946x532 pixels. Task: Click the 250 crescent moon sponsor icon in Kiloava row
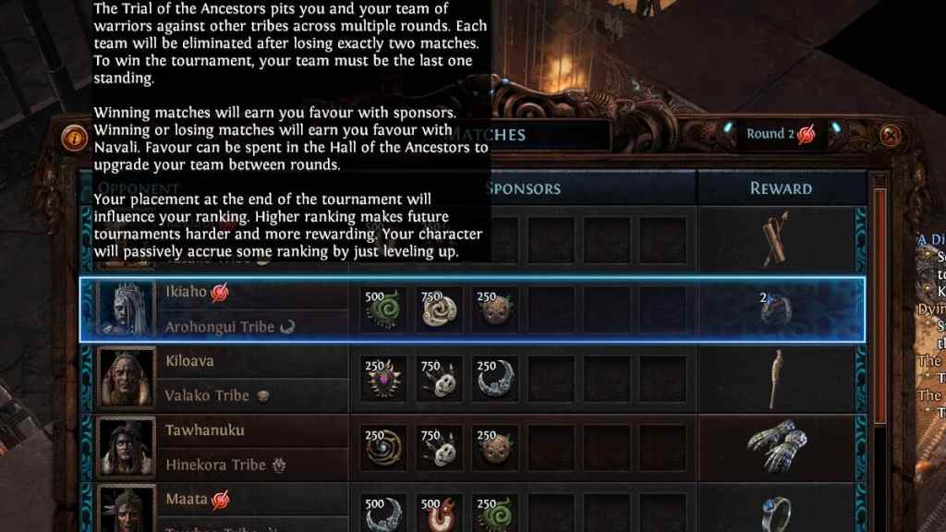495,379
